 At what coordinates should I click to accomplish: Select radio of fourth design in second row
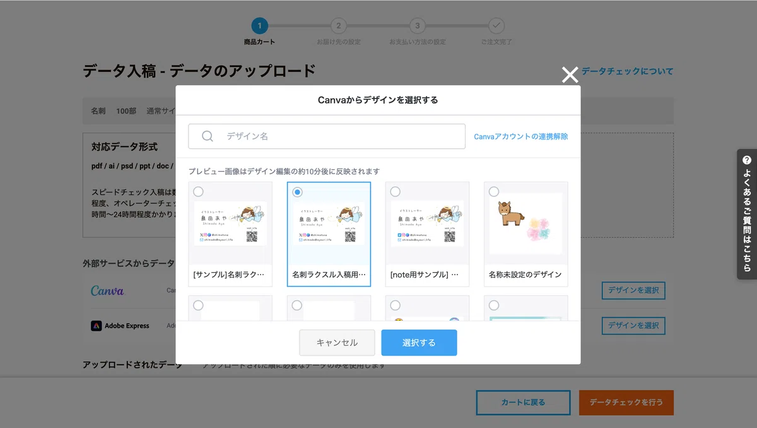494,306
